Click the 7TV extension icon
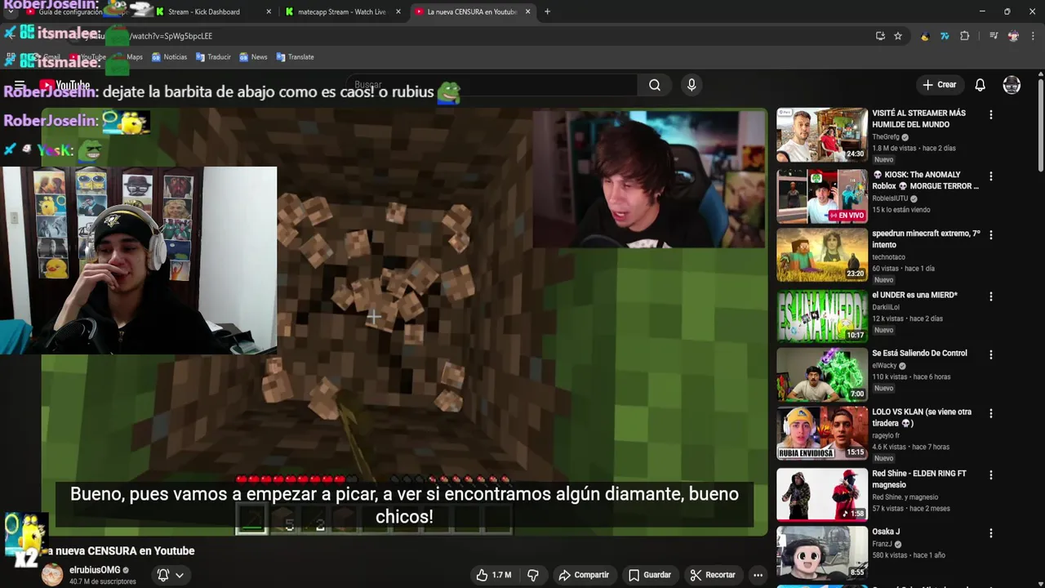The image size is (1045, 588). tap(945, 36)
